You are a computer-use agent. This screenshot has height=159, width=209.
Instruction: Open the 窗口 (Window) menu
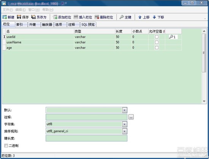(34, 10)
